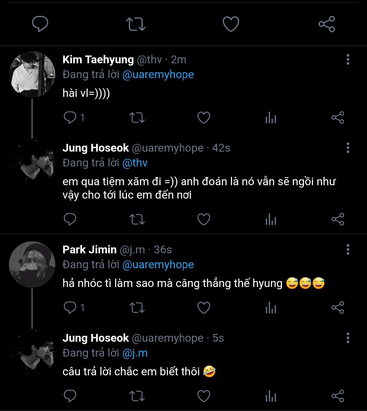Share the main tweet at top
This screenshot has width=367, height=411.
(327, 24)
